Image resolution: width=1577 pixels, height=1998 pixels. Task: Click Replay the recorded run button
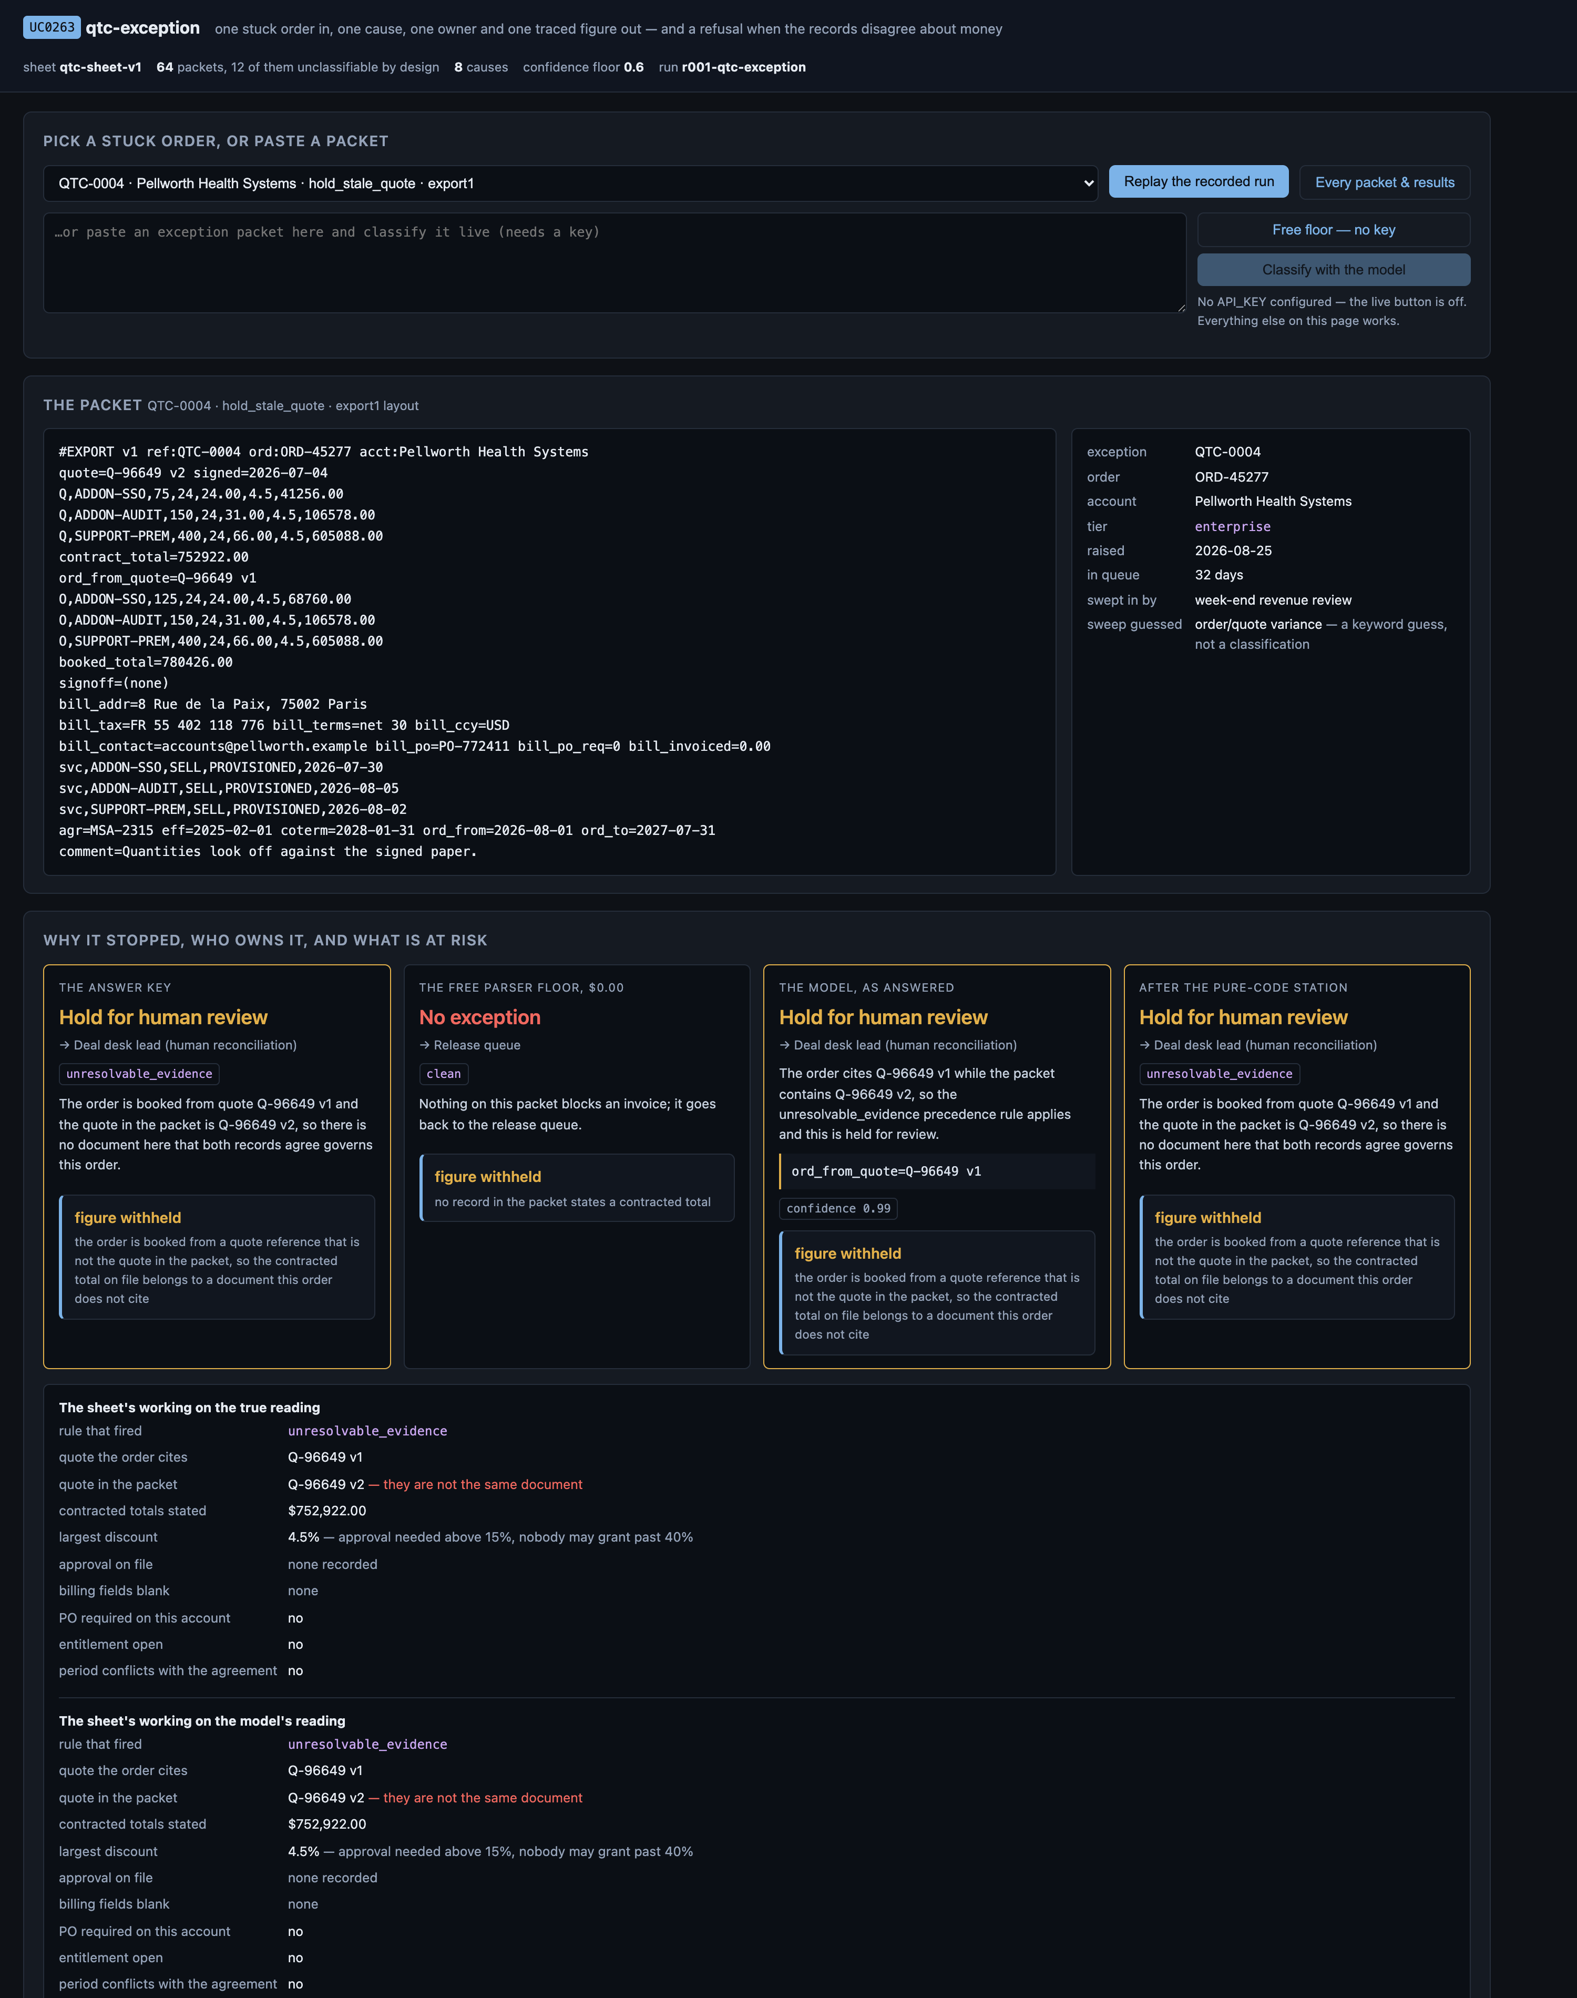[x=1199, y=182]
